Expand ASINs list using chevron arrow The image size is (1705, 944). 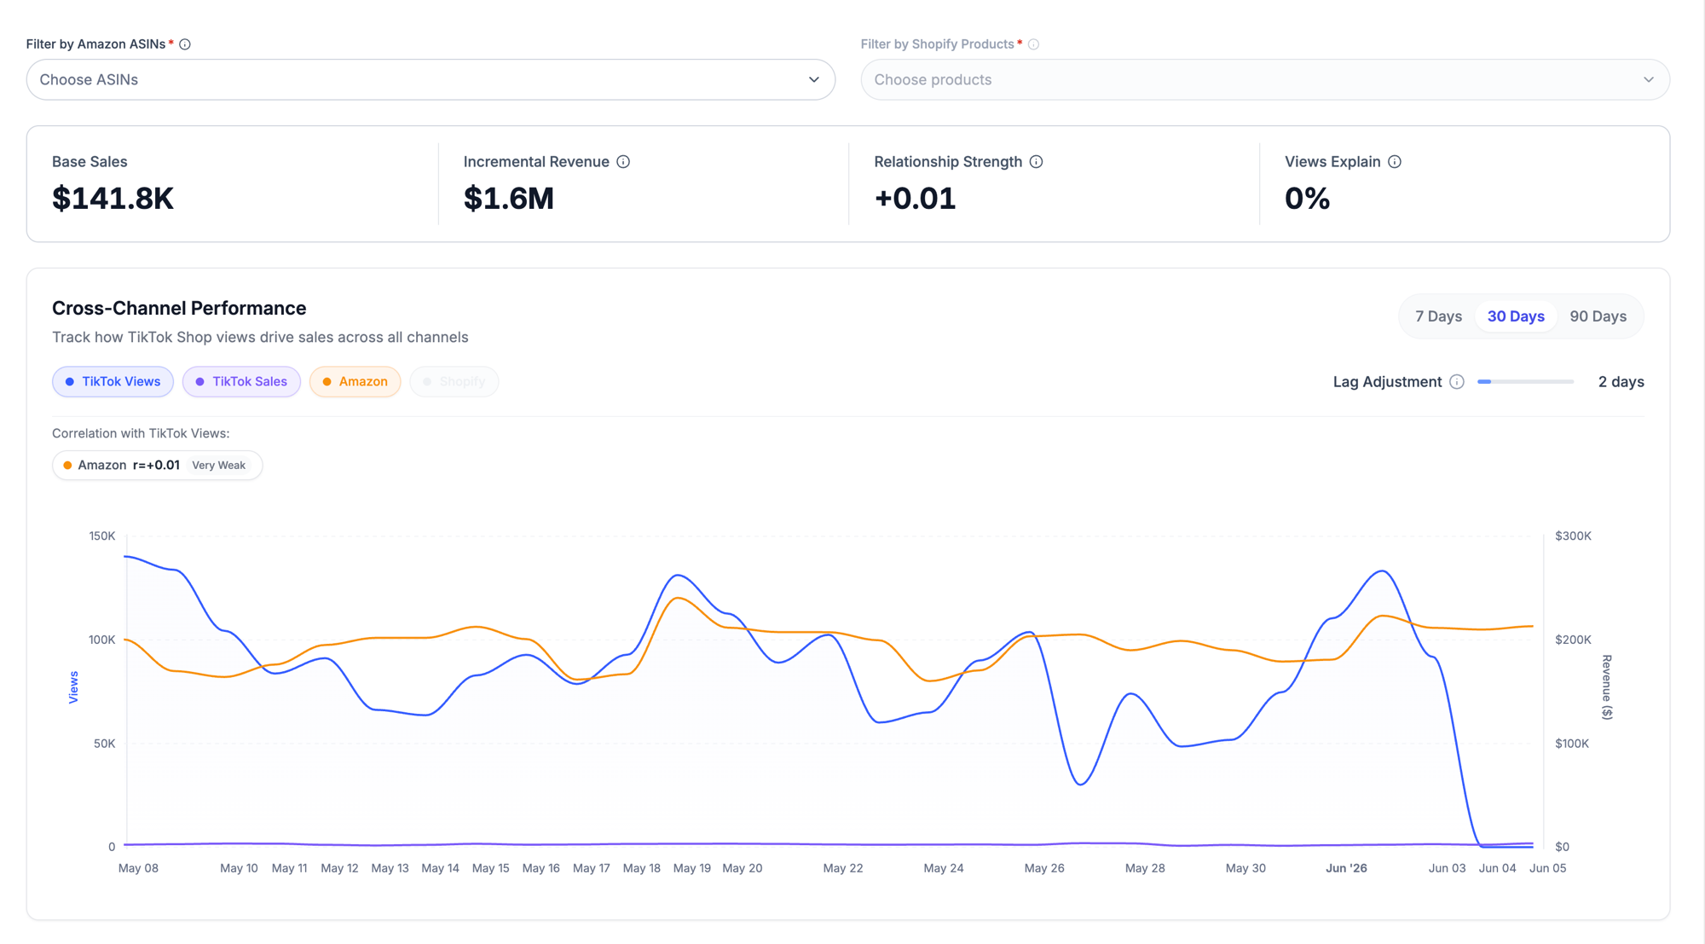click(x=814, y=79)
